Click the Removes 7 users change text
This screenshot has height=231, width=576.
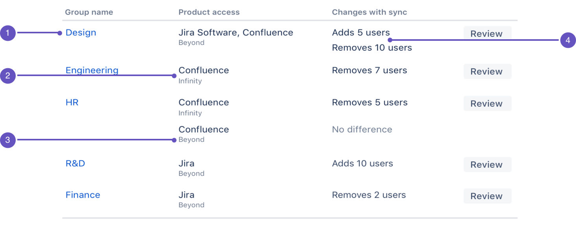[370, 70]
